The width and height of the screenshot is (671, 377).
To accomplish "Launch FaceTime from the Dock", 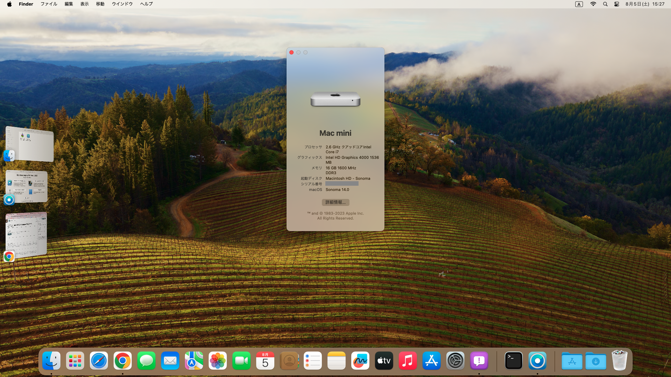I will (x=241, y=361).
